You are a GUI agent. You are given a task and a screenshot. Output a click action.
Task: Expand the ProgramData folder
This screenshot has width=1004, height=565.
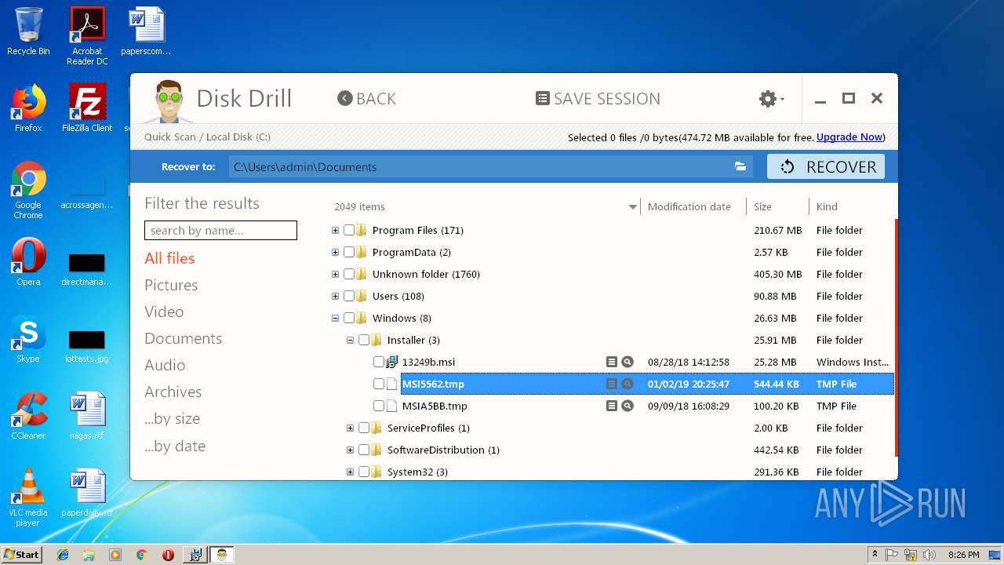pyautogui.click(x=336, y=252)
